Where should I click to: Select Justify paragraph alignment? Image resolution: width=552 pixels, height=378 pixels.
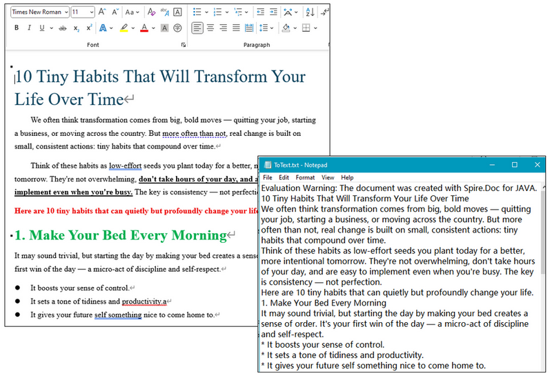[236, 28]
